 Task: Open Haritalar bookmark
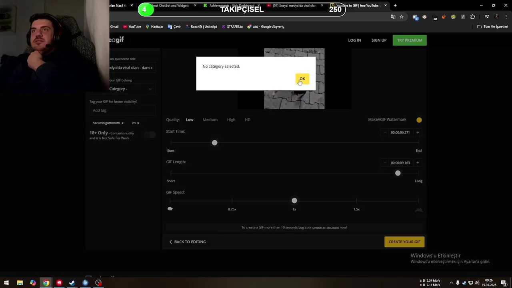[x=154, y=26]
